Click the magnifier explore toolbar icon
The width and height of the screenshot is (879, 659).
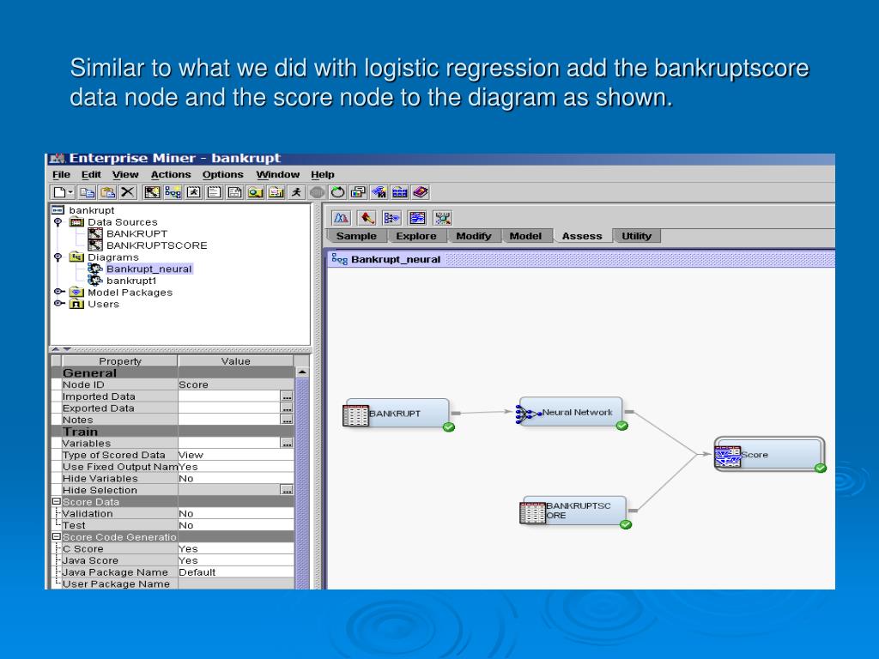pos(255,192)
